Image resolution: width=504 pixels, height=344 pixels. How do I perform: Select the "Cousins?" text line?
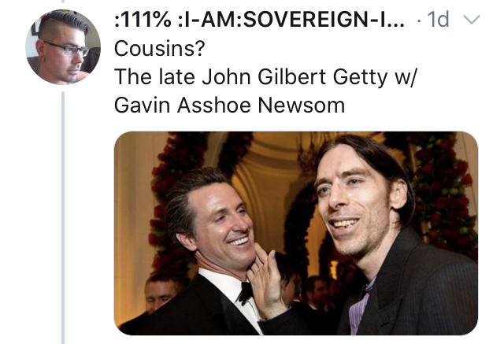point(159,49)
